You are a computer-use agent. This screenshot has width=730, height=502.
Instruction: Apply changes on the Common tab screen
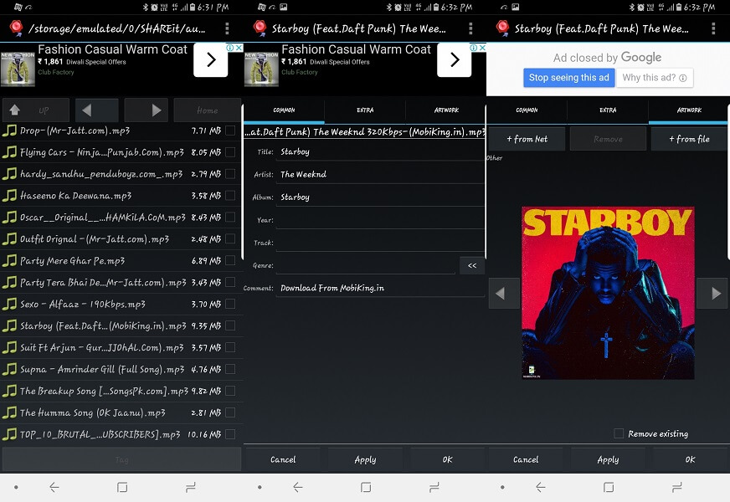pos(365,459)
